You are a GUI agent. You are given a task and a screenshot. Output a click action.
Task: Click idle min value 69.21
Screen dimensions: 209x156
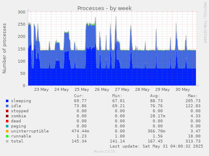(119, 106)
